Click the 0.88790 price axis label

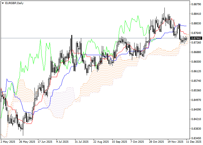(196, 4)
